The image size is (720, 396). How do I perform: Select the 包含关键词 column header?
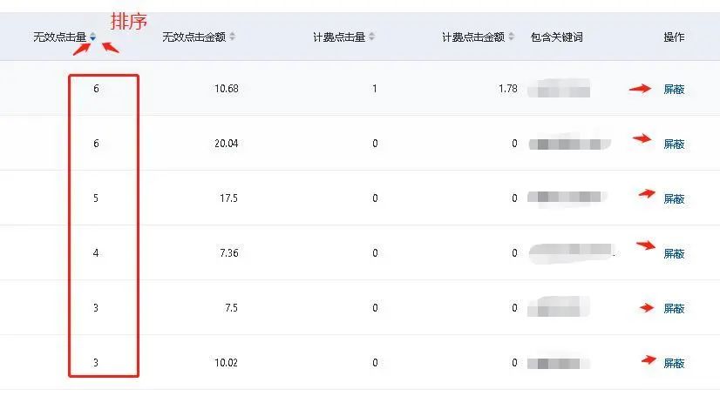556,37
